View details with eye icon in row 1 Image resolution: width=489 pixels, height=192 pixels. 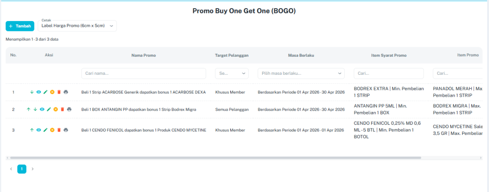[x=39, y=92]
